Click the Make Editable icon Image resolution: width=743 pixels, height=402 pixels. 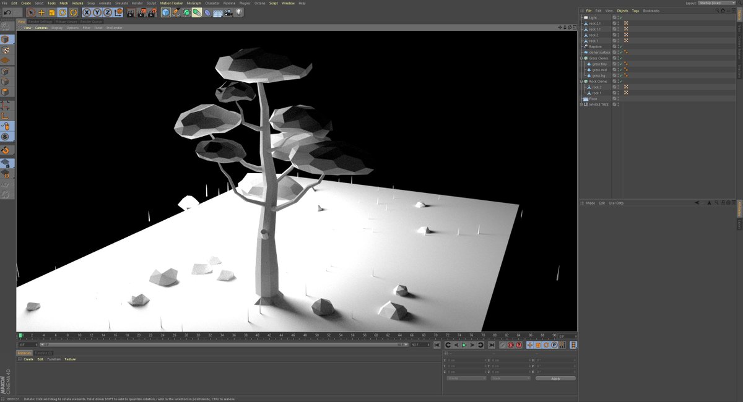click(6, 25)
